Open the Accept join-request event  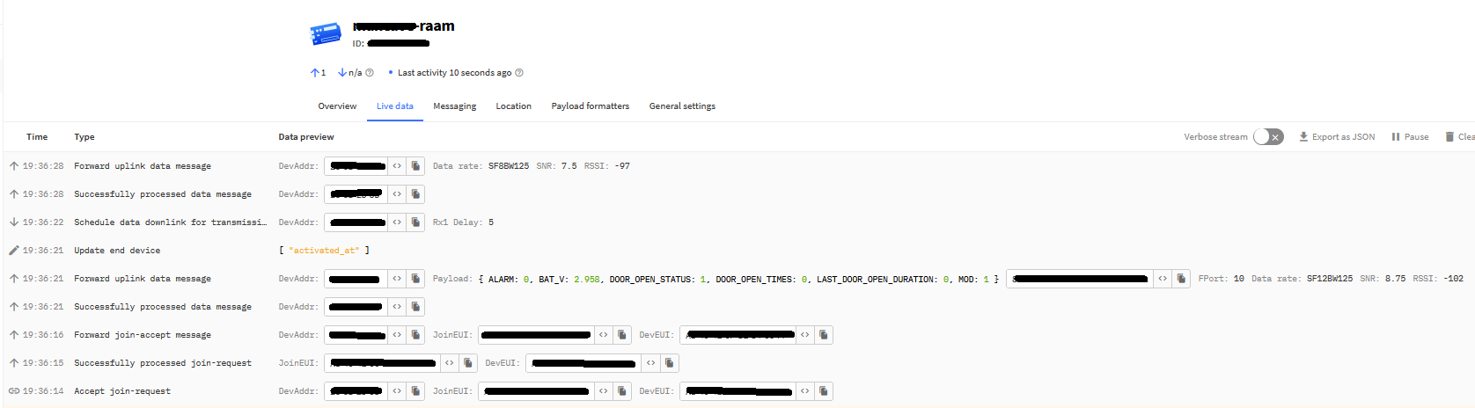click(737, 391)
